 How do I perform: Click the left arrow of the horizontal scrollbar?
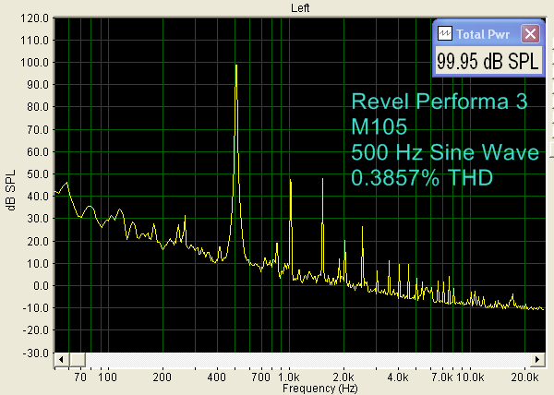(61, 359)
